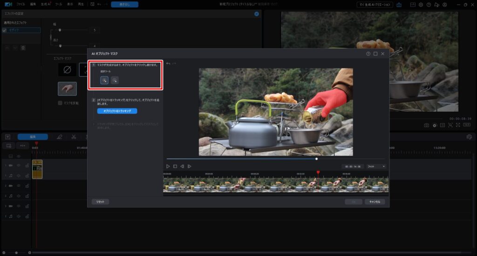Open the フィット zoom dropdown
The width and height of the screenshot is (477, 256).
coord(376,166)
